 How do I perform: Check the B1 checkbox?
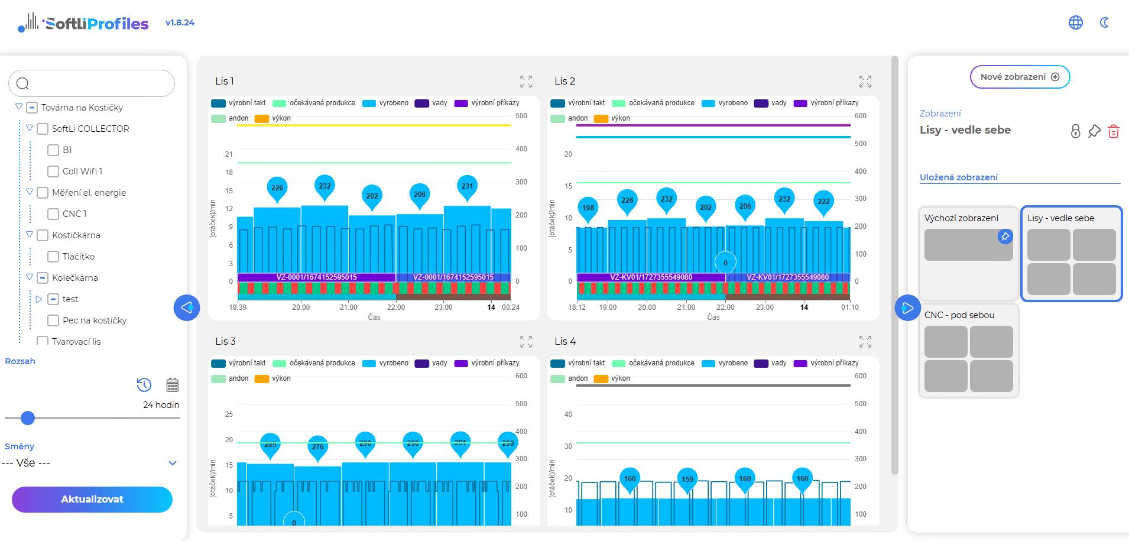tap(53, 150)
